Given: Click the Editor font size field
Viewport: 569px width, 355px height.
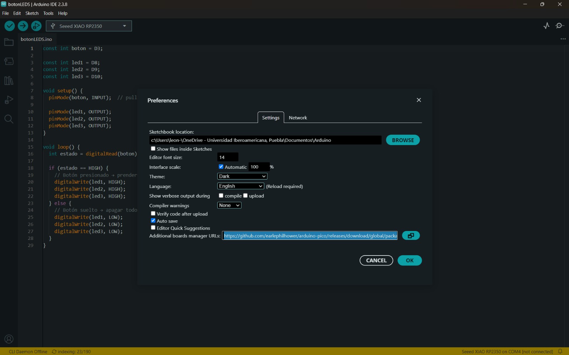Looking at the screenshot, I should point(228,157).
